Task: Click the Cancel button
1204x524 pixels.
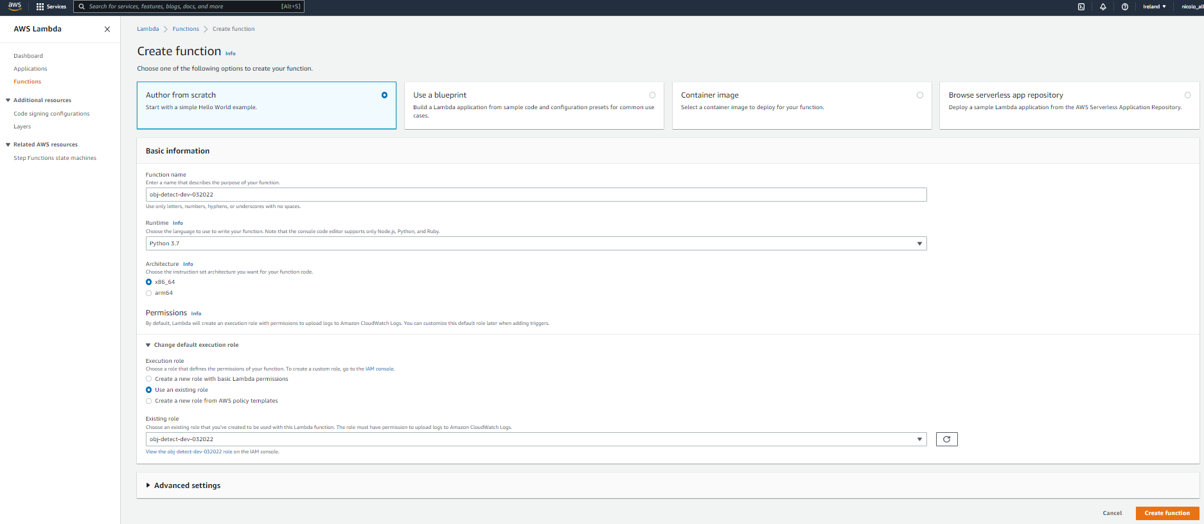Action: click(1112, 513)
